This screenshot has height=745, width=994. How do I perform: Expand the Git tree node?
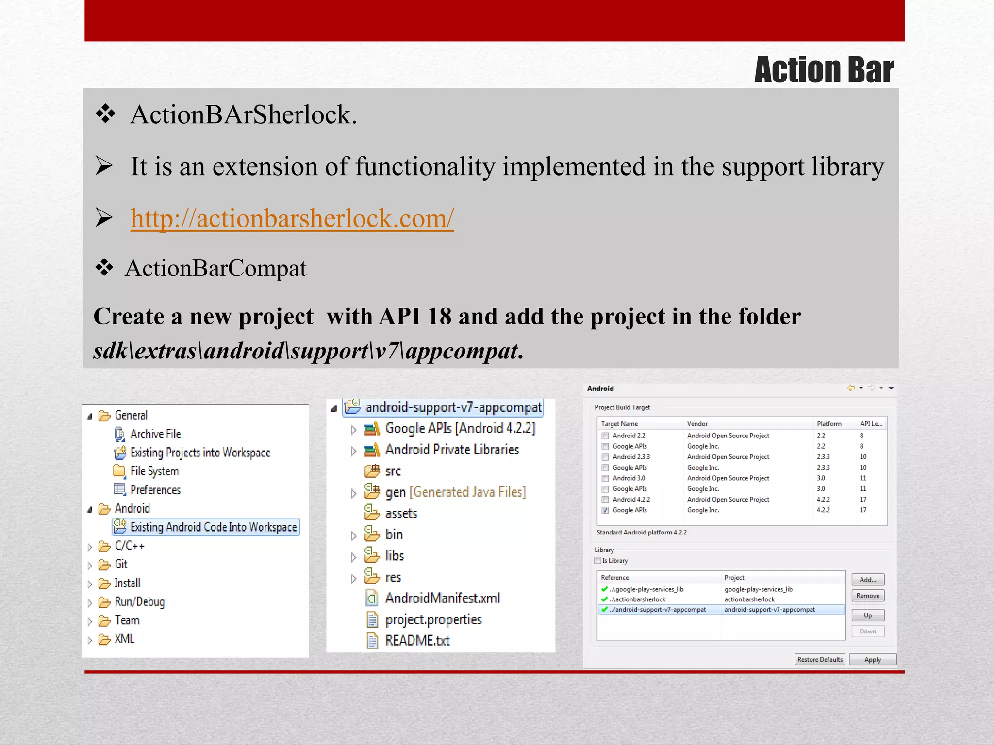point(90,566)
